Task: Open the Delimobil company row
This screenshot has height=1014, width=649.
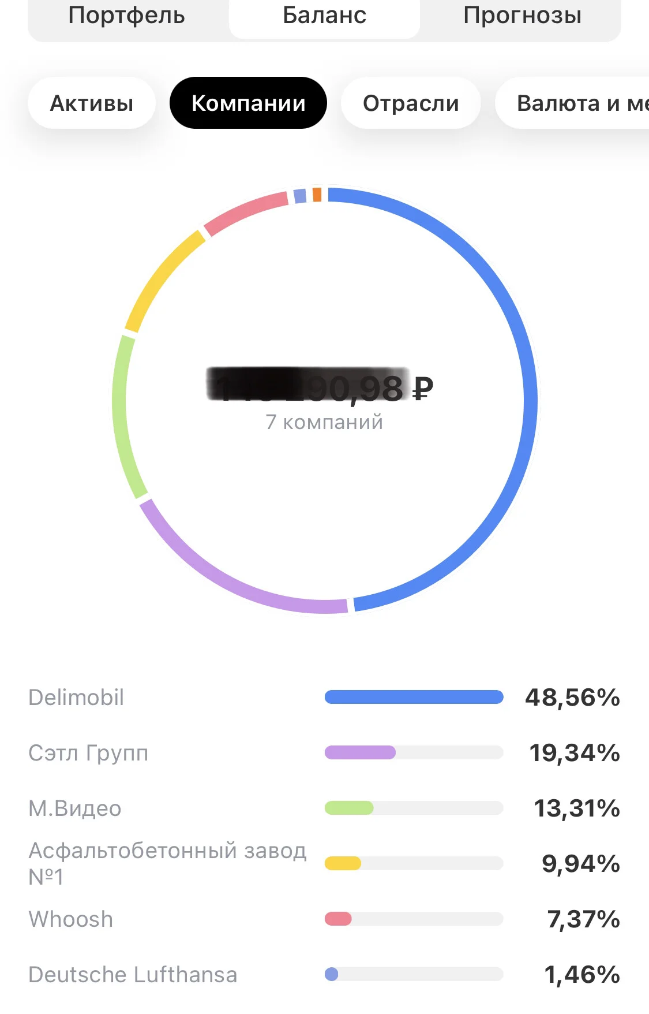Action: (x=324, y=697)
